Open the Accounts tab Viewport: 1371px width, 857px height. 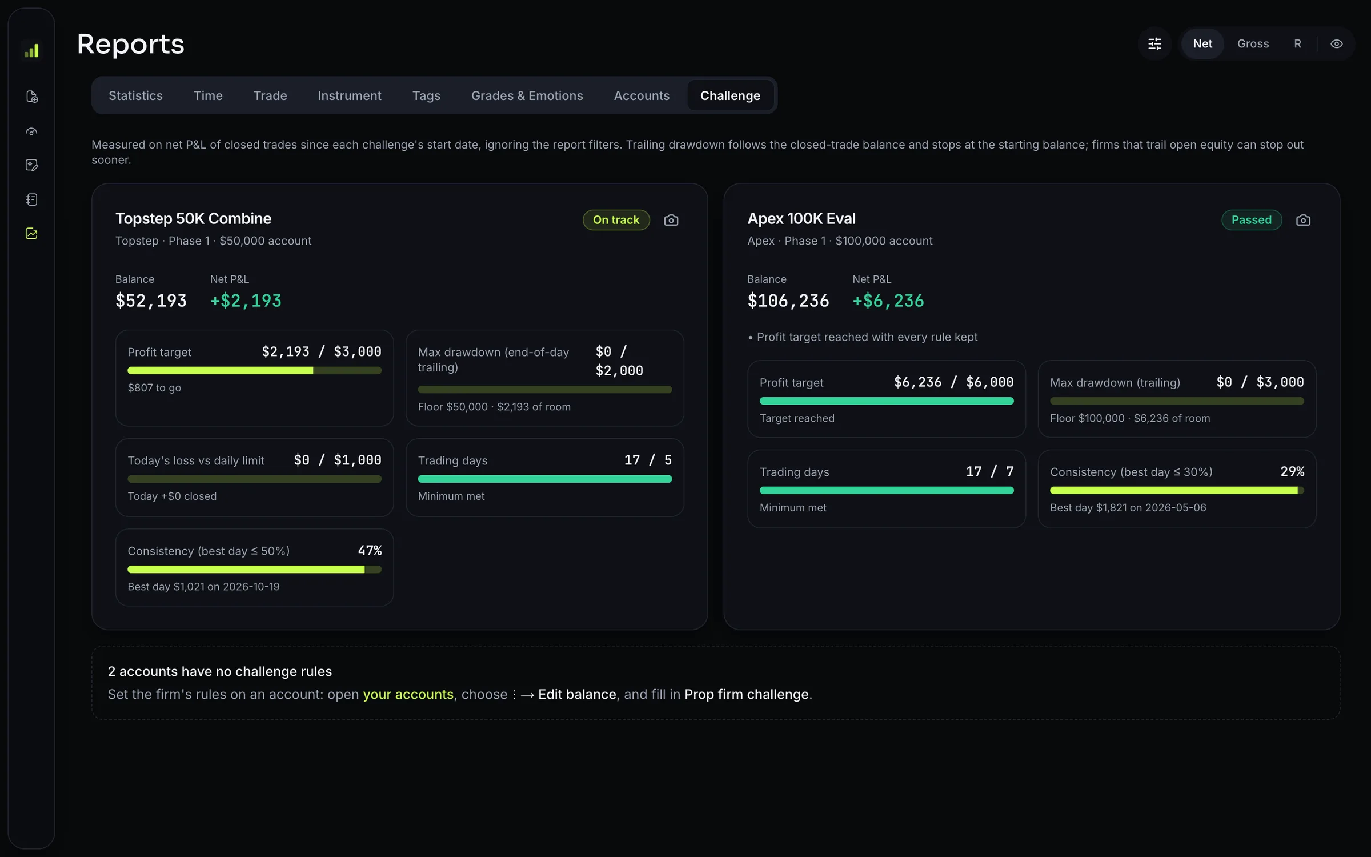point(642,95)
